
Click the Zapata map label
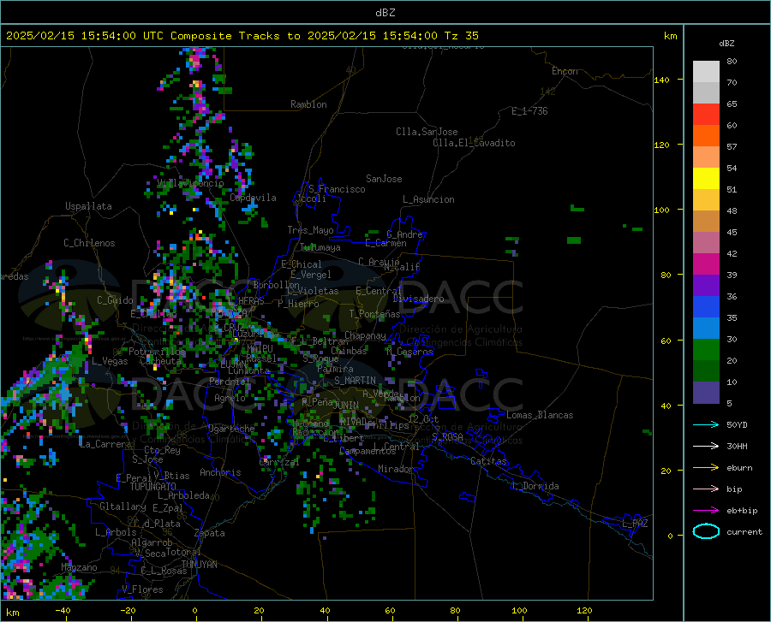(x=210, y=533)
